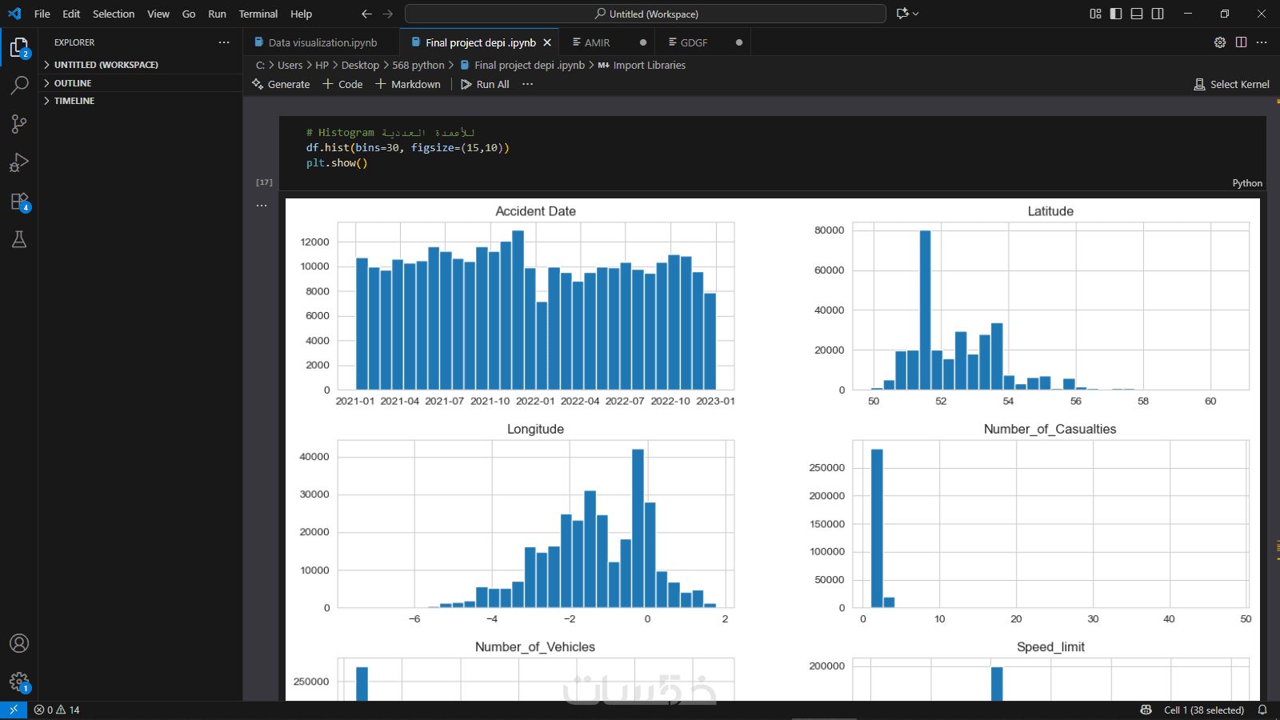
Task: Open the Help menu
Action: [x=302, y=14]
